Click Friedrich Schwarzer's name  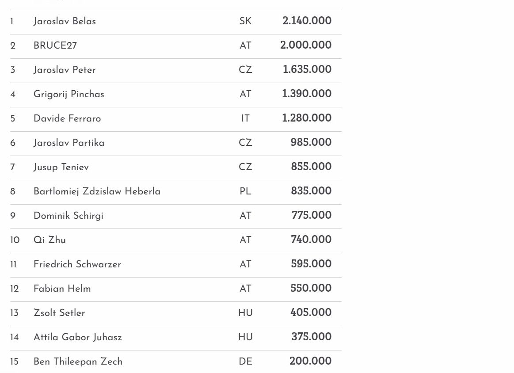pyautogui.click(x=77, y=264)
